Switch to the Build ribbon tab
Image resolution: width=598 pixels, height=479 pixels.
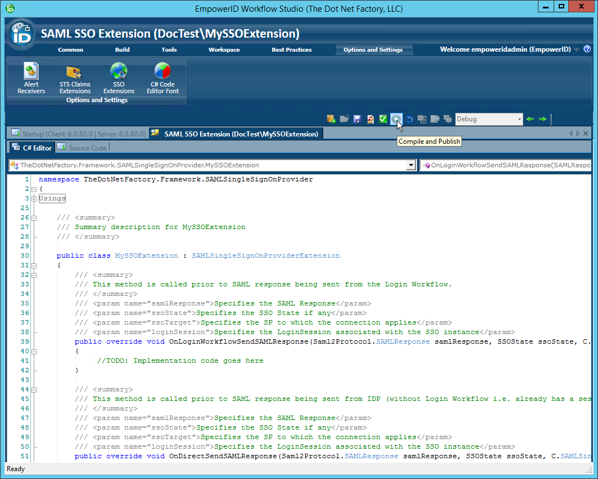[122, 49]
